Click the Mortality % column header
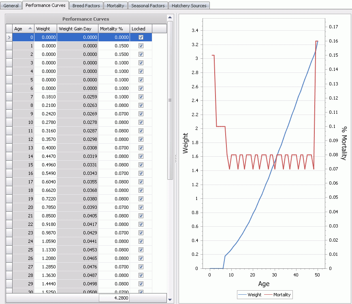 click(x=114, y=29)
